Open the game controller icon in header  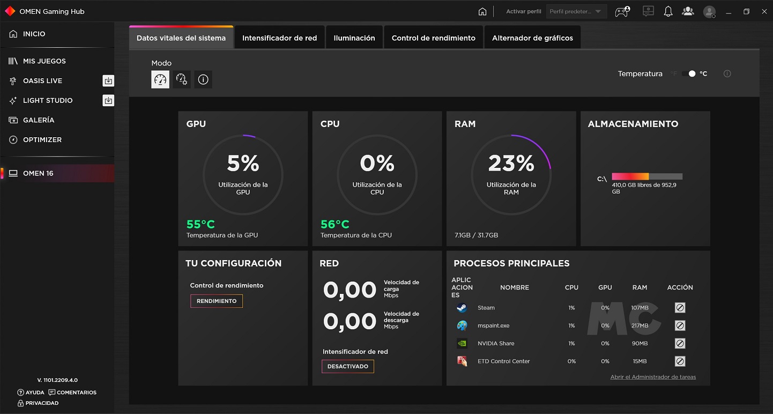(x=622, y=11)
